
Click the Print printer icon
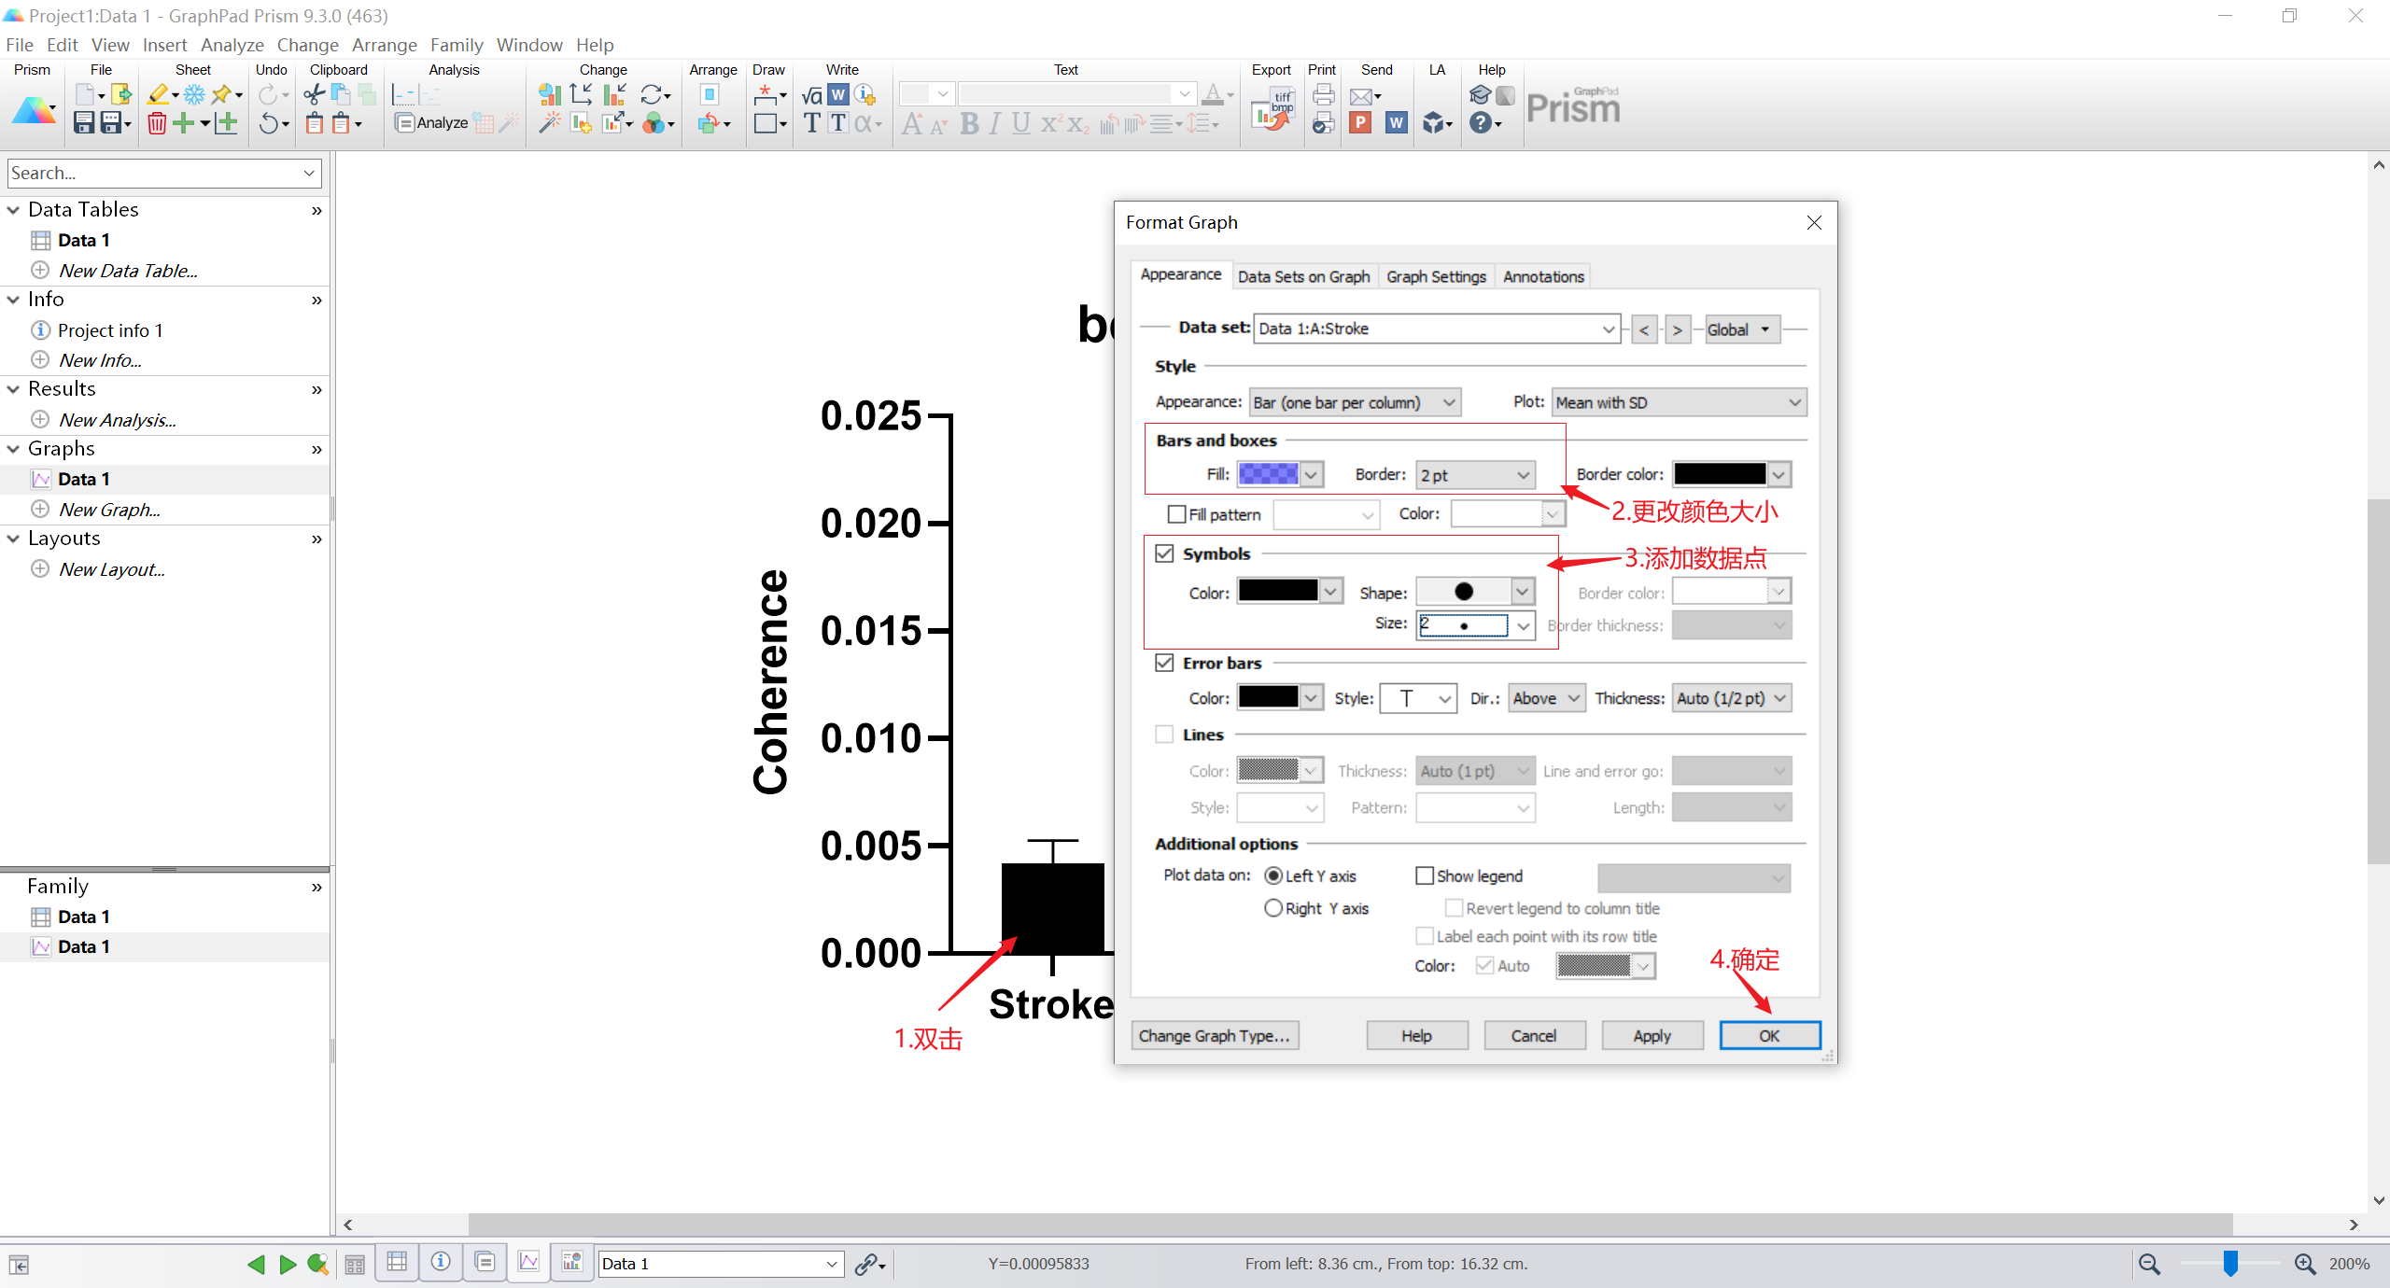[1322, 94]
